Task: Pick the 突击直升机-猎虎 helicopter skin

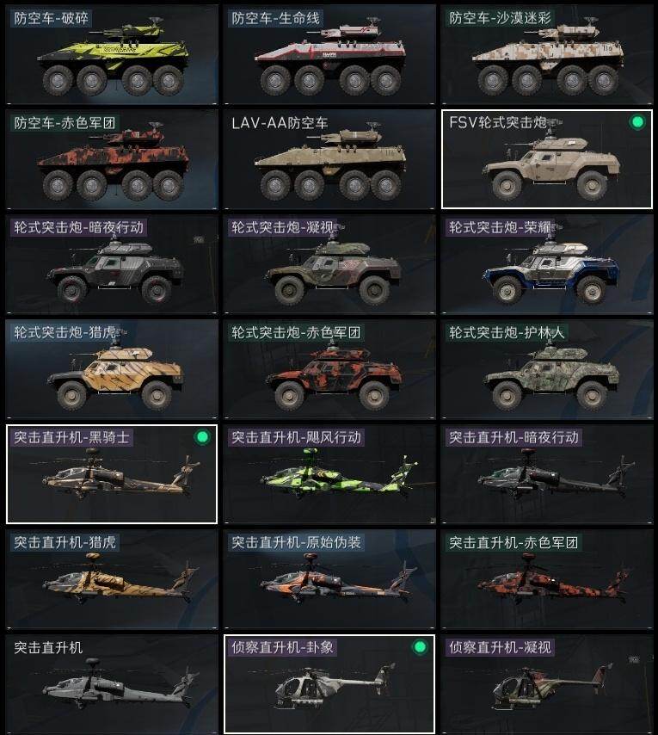Action: tap(112, 579)
